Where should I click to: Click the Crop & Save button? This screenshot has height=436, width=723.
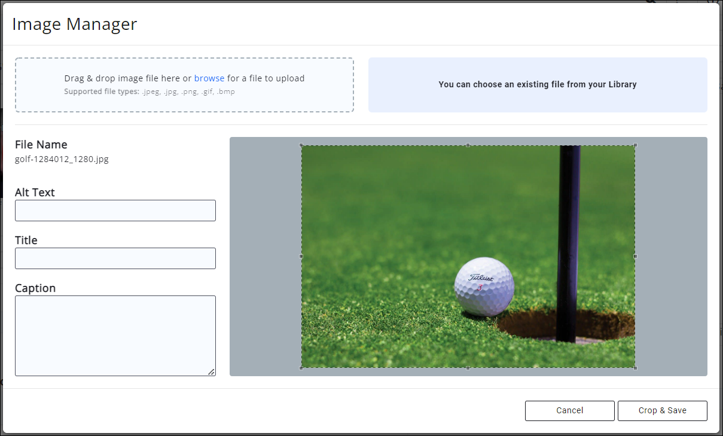[x=662, y=411]
